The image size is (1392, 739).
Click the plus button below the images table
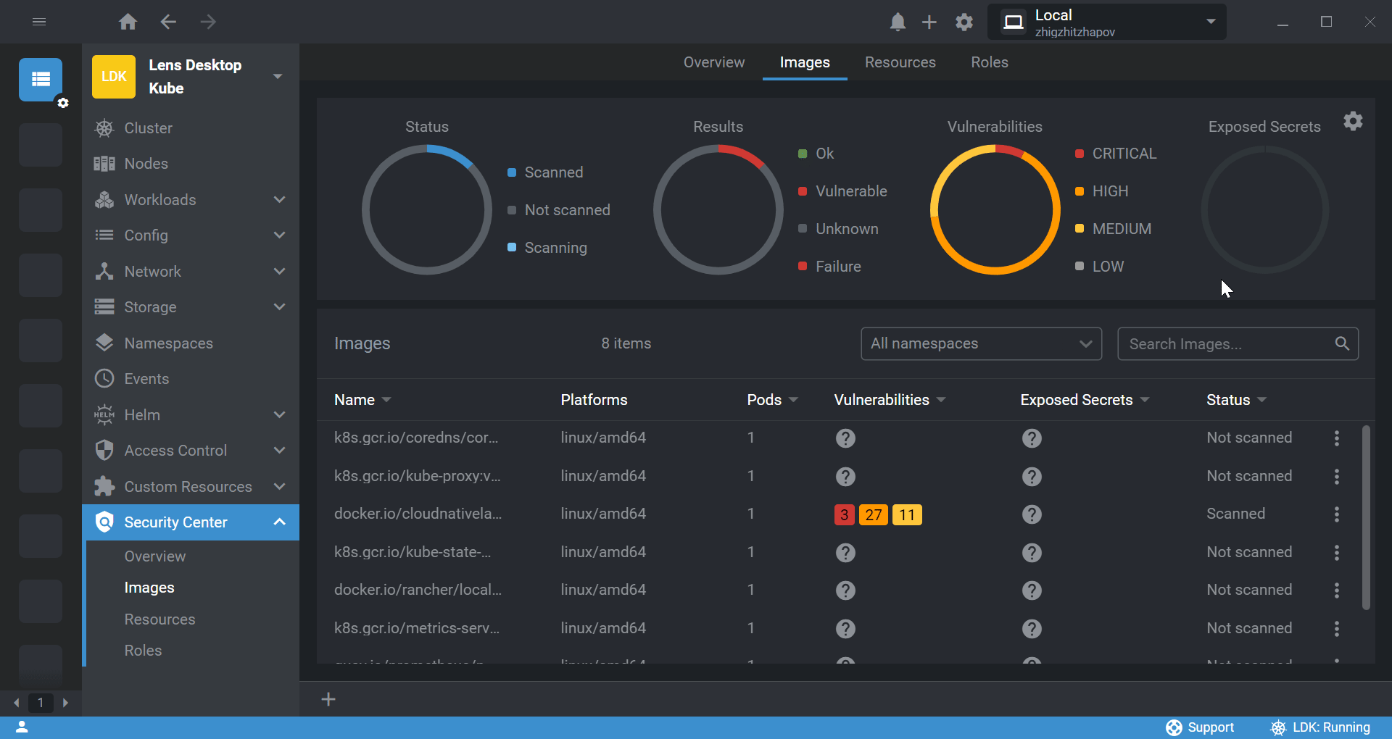[328, 698]
